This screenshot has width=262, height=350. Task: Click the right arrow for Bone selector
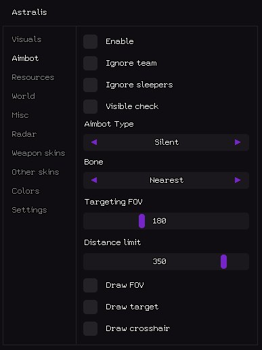(x=238, y=180)
